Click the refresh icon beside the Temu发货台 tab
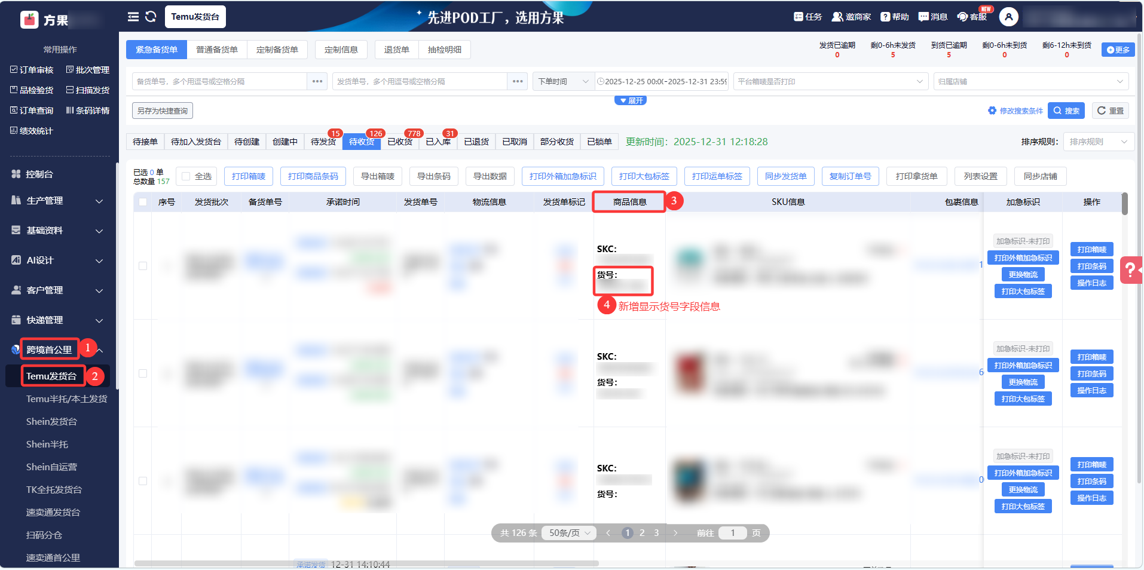Image resolution: width=1144 pixels, height=570 pixels. (x=151, y=17)
